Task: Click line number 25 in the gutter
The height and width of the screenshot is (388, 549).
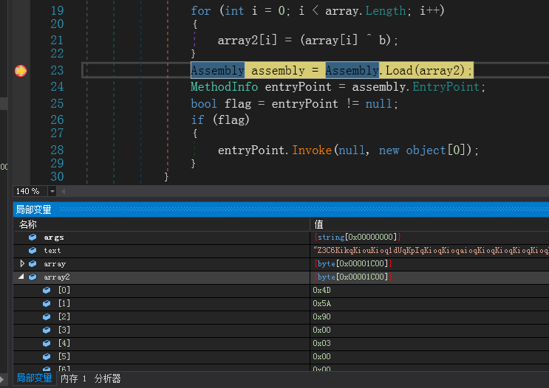Action: point(58,103)
